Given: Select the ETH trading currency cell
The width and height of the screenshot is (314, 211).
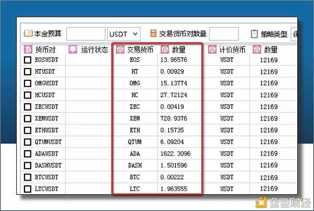Looking at the screenshot, I should 135,130.
